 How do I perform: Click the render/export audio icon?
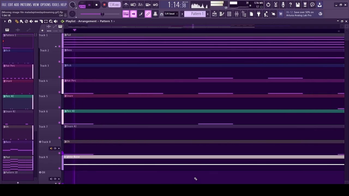click(305, 5)
